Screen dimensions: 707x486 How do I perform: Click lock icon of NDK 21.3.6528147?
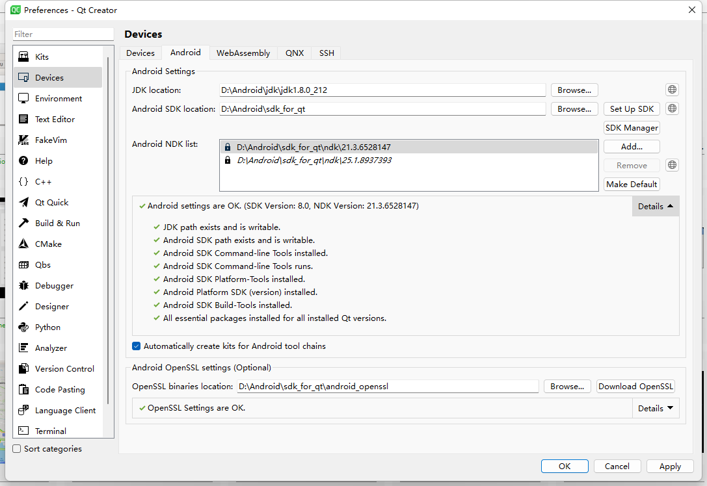pos(228,147)
